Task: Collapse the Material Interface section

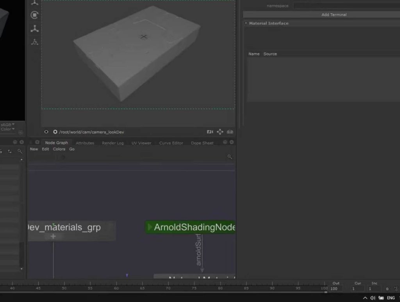Action: [x=246, y=23]
